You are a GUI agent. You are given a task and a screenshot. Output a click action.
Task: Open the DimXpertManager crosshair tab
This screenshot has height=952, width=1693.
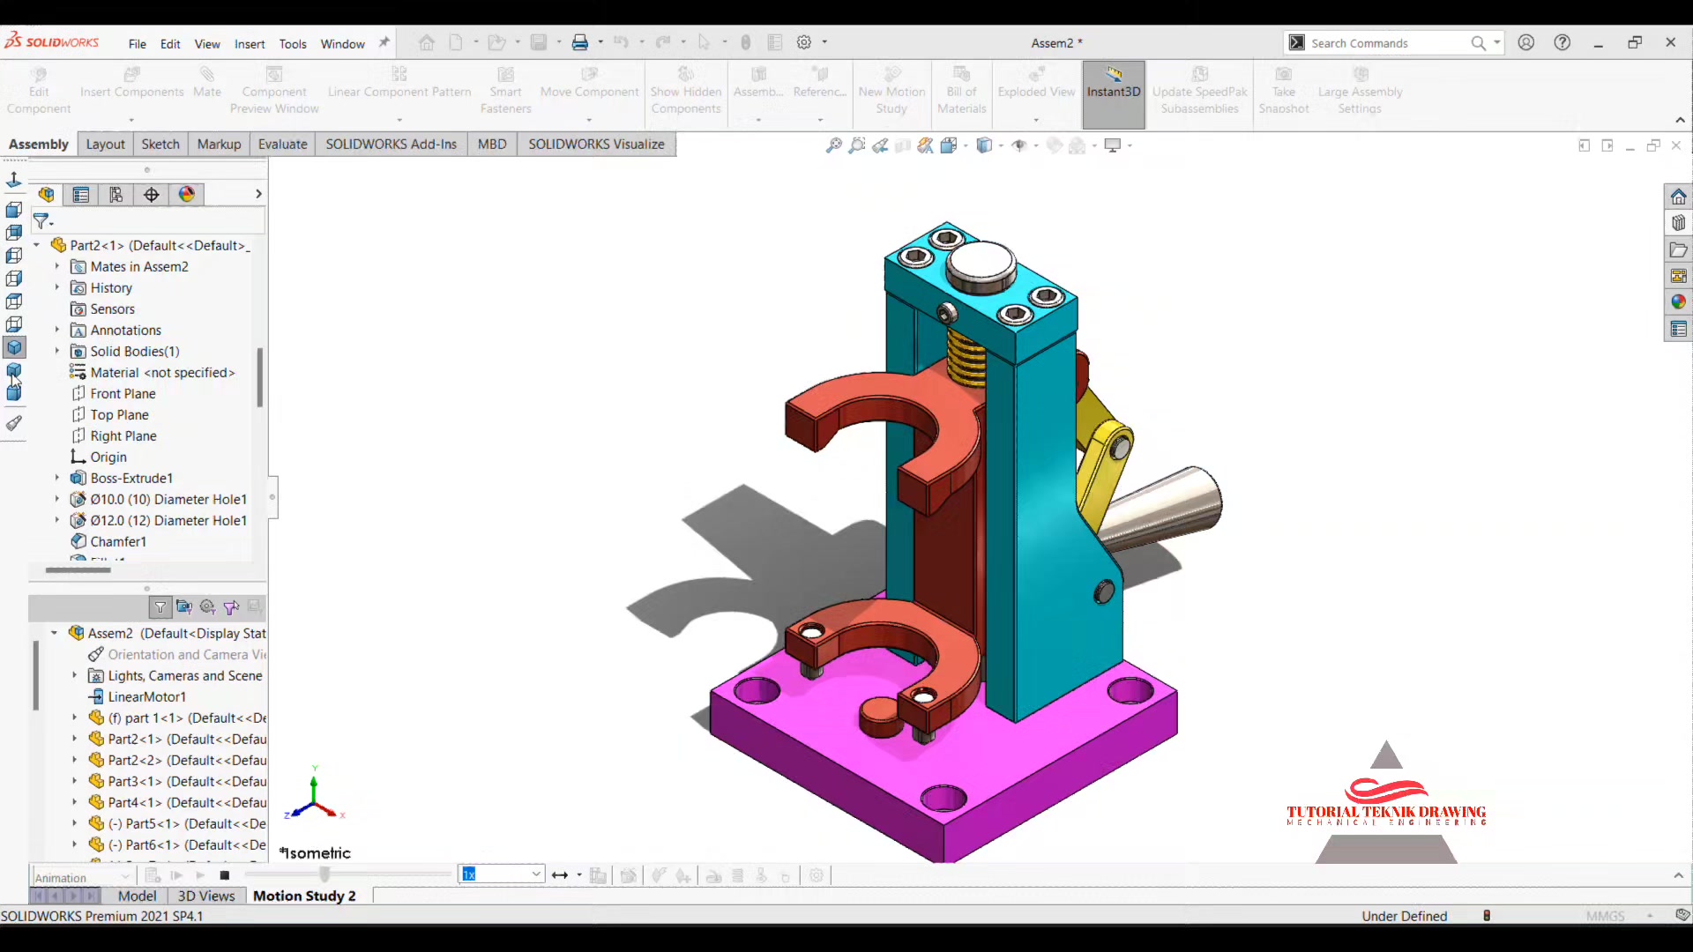pyautogui.click(x=152, y=194)
